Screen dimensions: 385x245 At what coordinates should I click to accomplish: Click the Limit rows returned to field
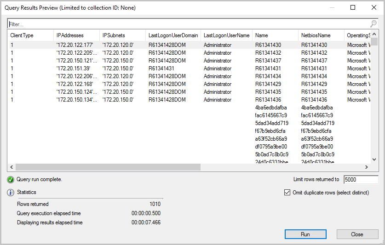360,180
